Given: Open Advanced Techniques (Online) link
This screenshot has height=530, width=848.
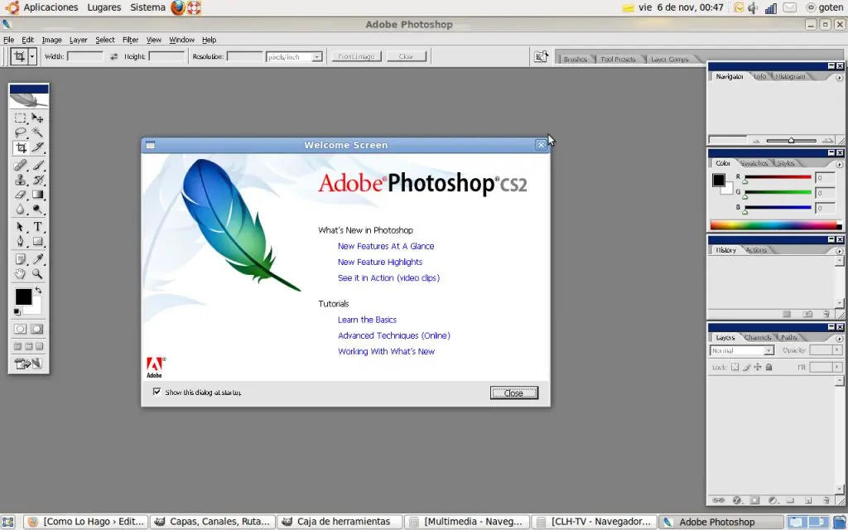Looking at the screenshot, I should click(x=393, y=335).
